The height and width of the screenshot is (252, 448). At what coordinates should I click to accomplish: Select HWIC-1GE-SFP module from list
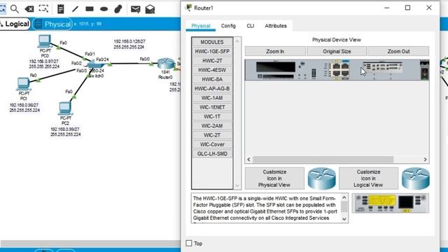click(x=212, y=51)
